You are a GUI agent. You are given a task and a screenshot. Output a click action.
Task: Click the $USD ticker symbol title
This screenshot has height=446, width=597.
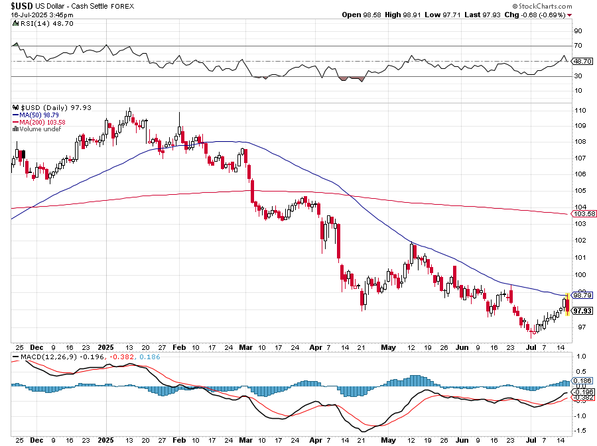coord(21,5)
